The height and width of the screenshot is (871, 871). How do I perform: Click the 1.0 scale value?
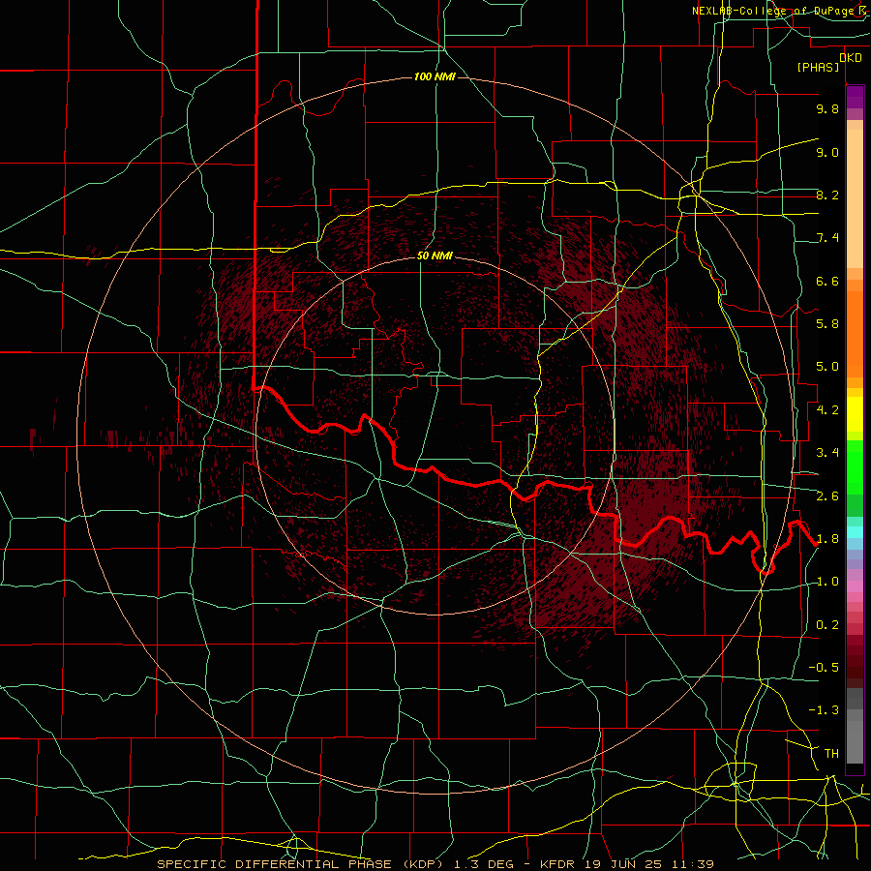click(827, 582)
